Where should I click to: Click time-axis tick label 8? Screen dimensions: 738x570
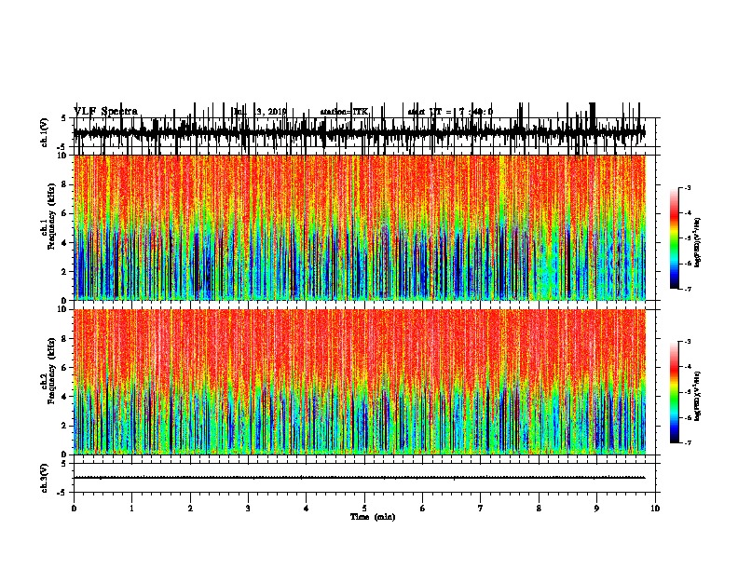539,509
